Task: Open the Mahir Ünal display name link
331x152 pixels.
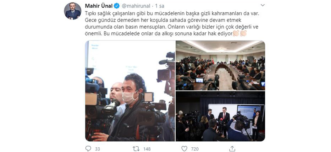Action: [99, 6]
